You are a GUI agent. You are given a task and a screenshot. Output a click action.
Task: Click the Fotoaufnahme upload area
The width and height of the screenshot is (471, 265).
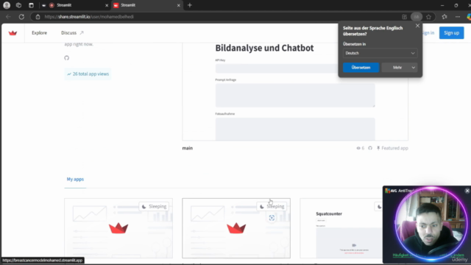[295, 129]
